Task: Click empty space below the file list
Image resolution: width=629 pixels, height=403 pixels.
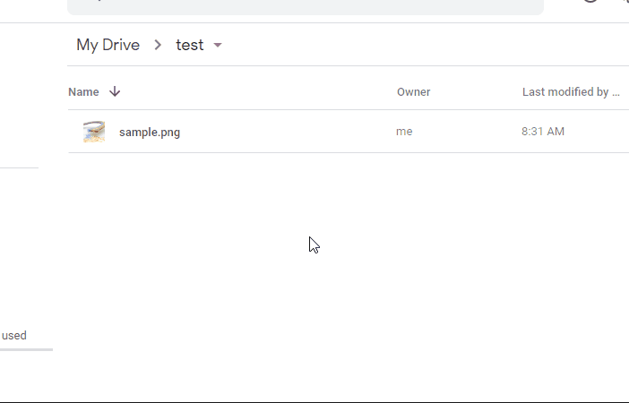Action: (x=349, y=277)
